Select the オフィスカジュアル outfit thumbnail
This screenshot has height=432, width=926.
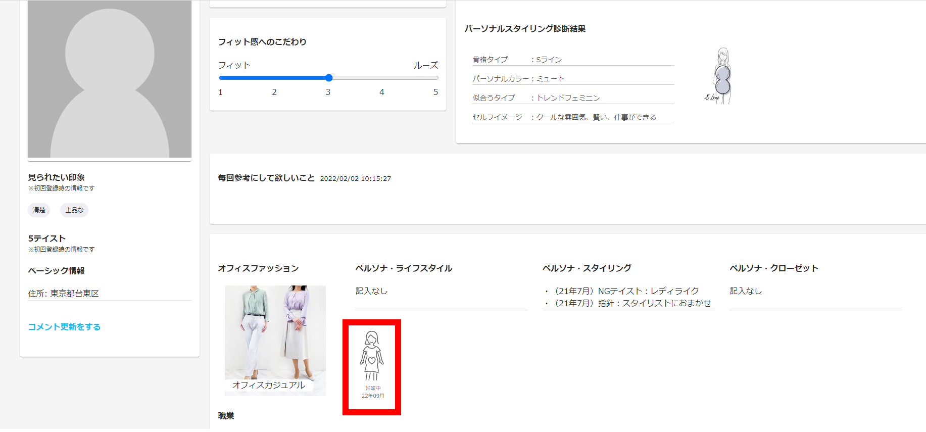click(275, 340)
